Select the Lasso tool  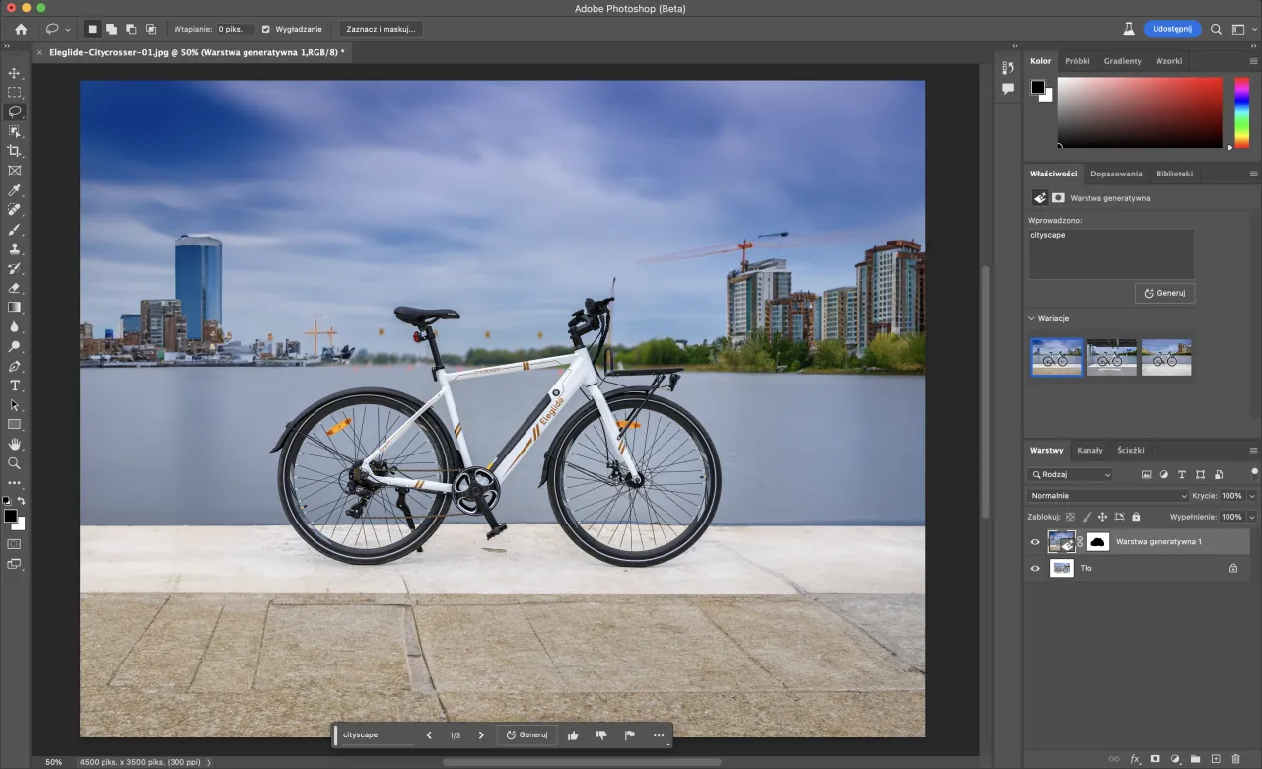point(15,111)
